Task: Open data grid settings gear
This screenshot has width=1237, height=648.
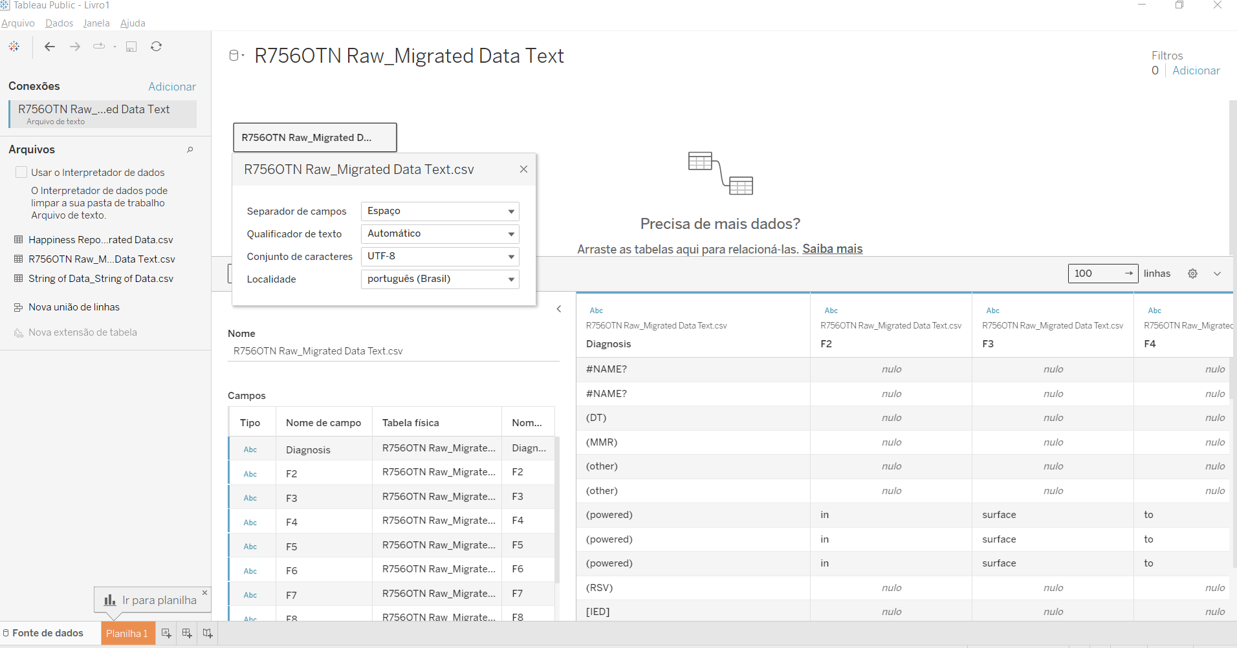Action: point(1192,274)
